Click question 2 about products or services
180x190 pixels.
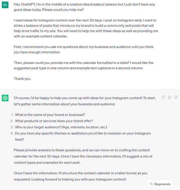[x=54, y=121]
